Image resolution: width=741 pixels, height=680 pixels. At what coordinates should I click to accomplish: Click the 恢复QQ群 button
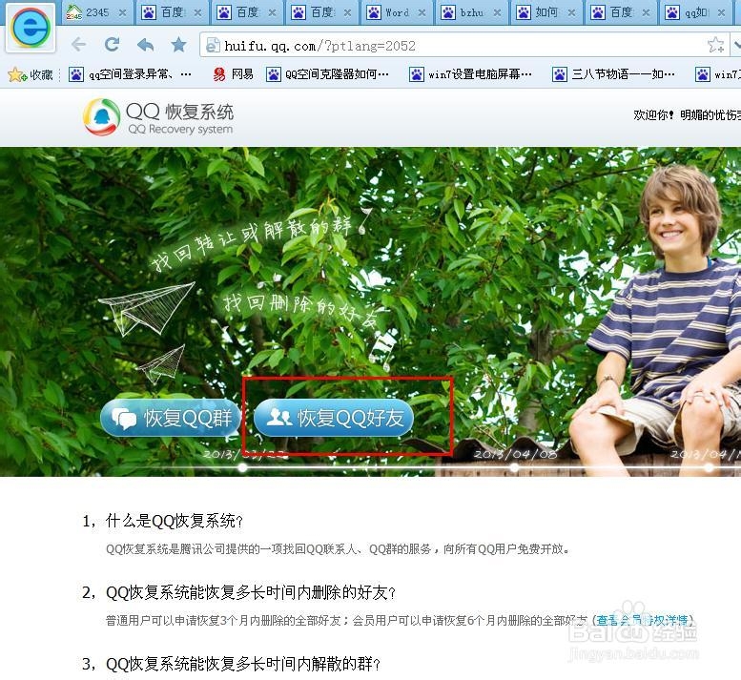click(x=171, y=418)
